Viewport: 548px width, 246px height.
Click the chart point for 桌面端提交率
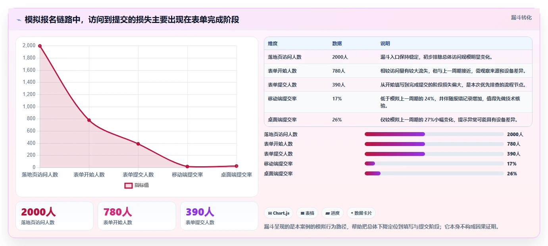(237, 166)
